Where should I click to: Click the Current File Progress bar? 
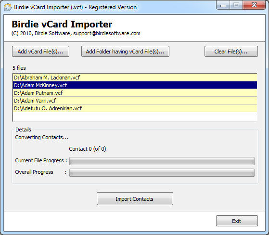click(x=162, y=161)
